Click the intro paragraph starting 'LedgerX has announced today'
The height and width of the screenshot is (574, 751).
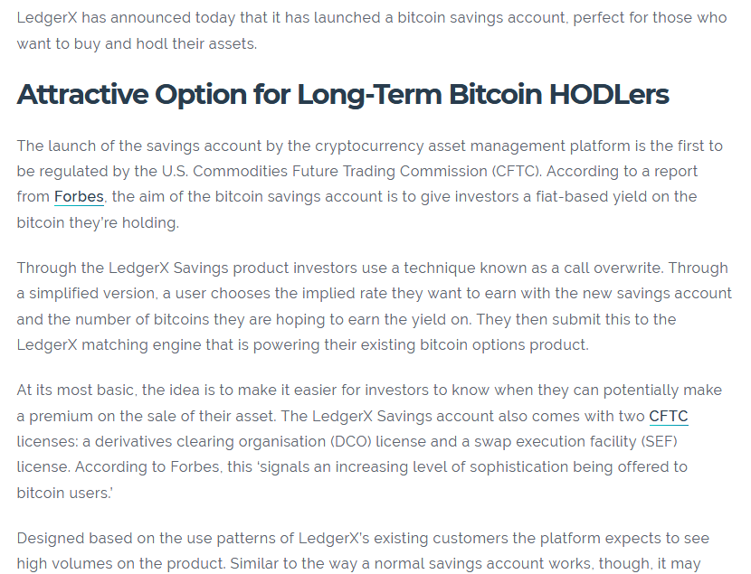click(372, 31)
